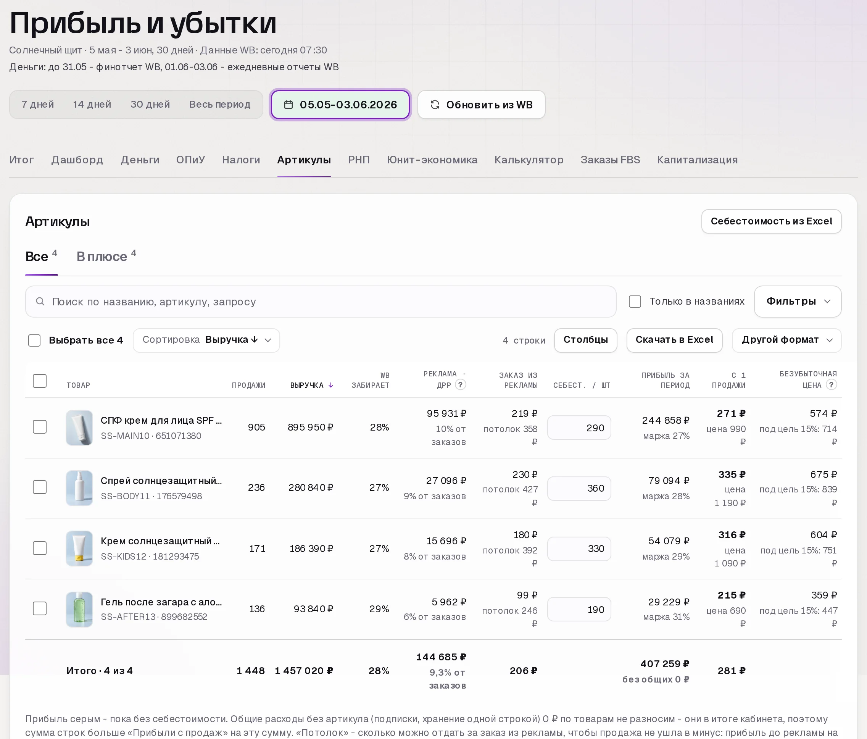Open the help icon beside Безубыточная цена
Screen dimensions: 867x739
pos(832,384)
